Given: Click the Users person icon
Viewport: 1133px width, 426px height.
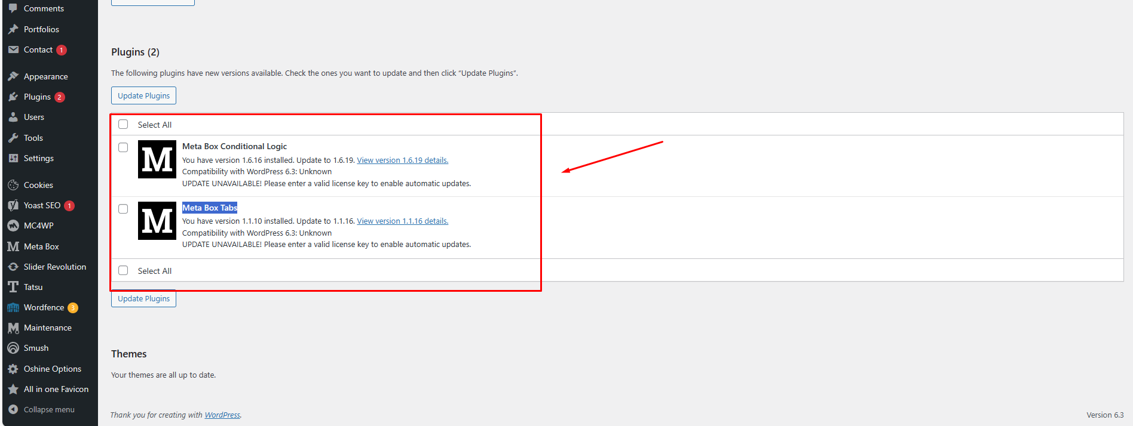Looking at the screenshot, I should pyautogui.click(x=13, y=117).
